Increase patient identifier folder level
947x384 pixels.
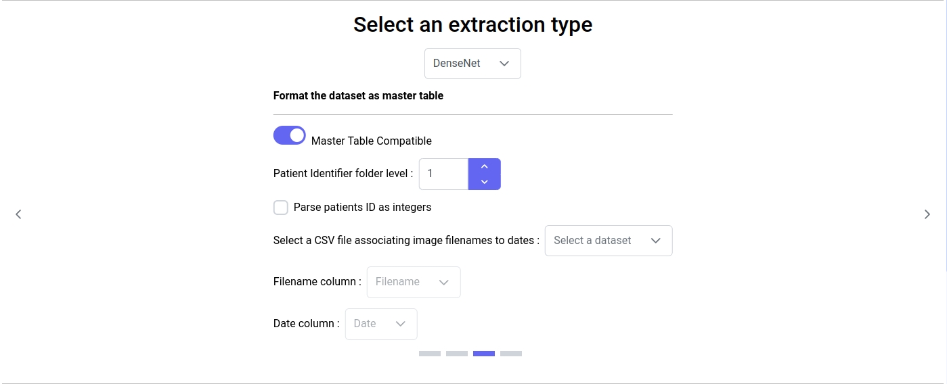[485, 166]
